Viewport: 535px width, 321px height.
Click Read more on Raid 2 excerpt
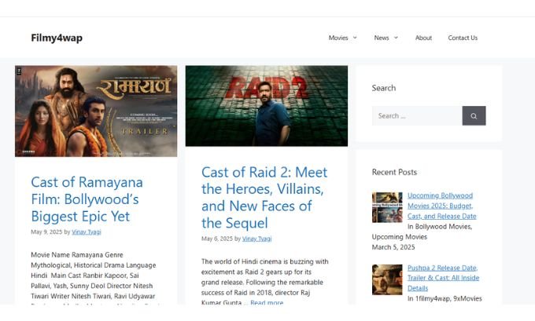click(267, 303)
